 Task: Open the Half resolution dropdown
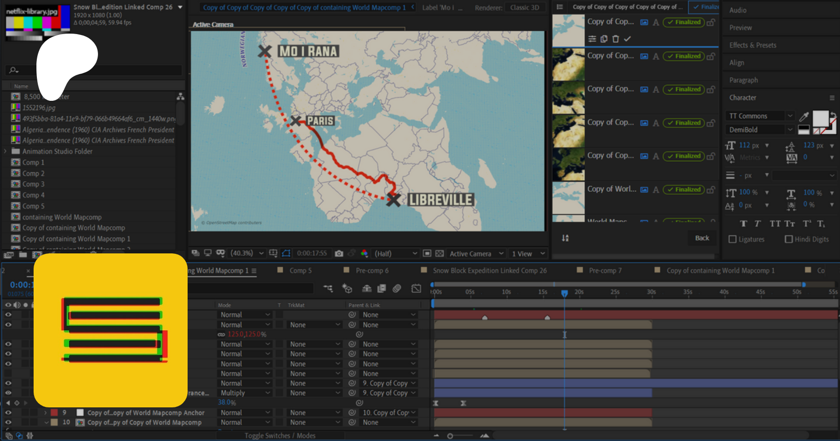pos(396,253)
